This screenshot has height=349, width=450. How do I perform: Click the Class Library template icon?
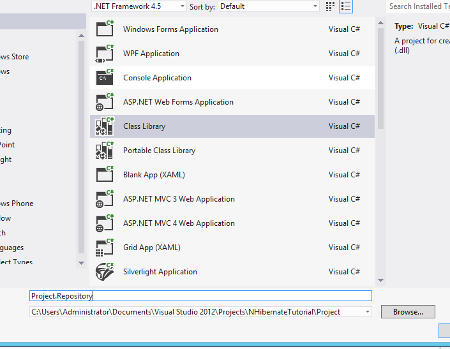(x=105, y=126)
